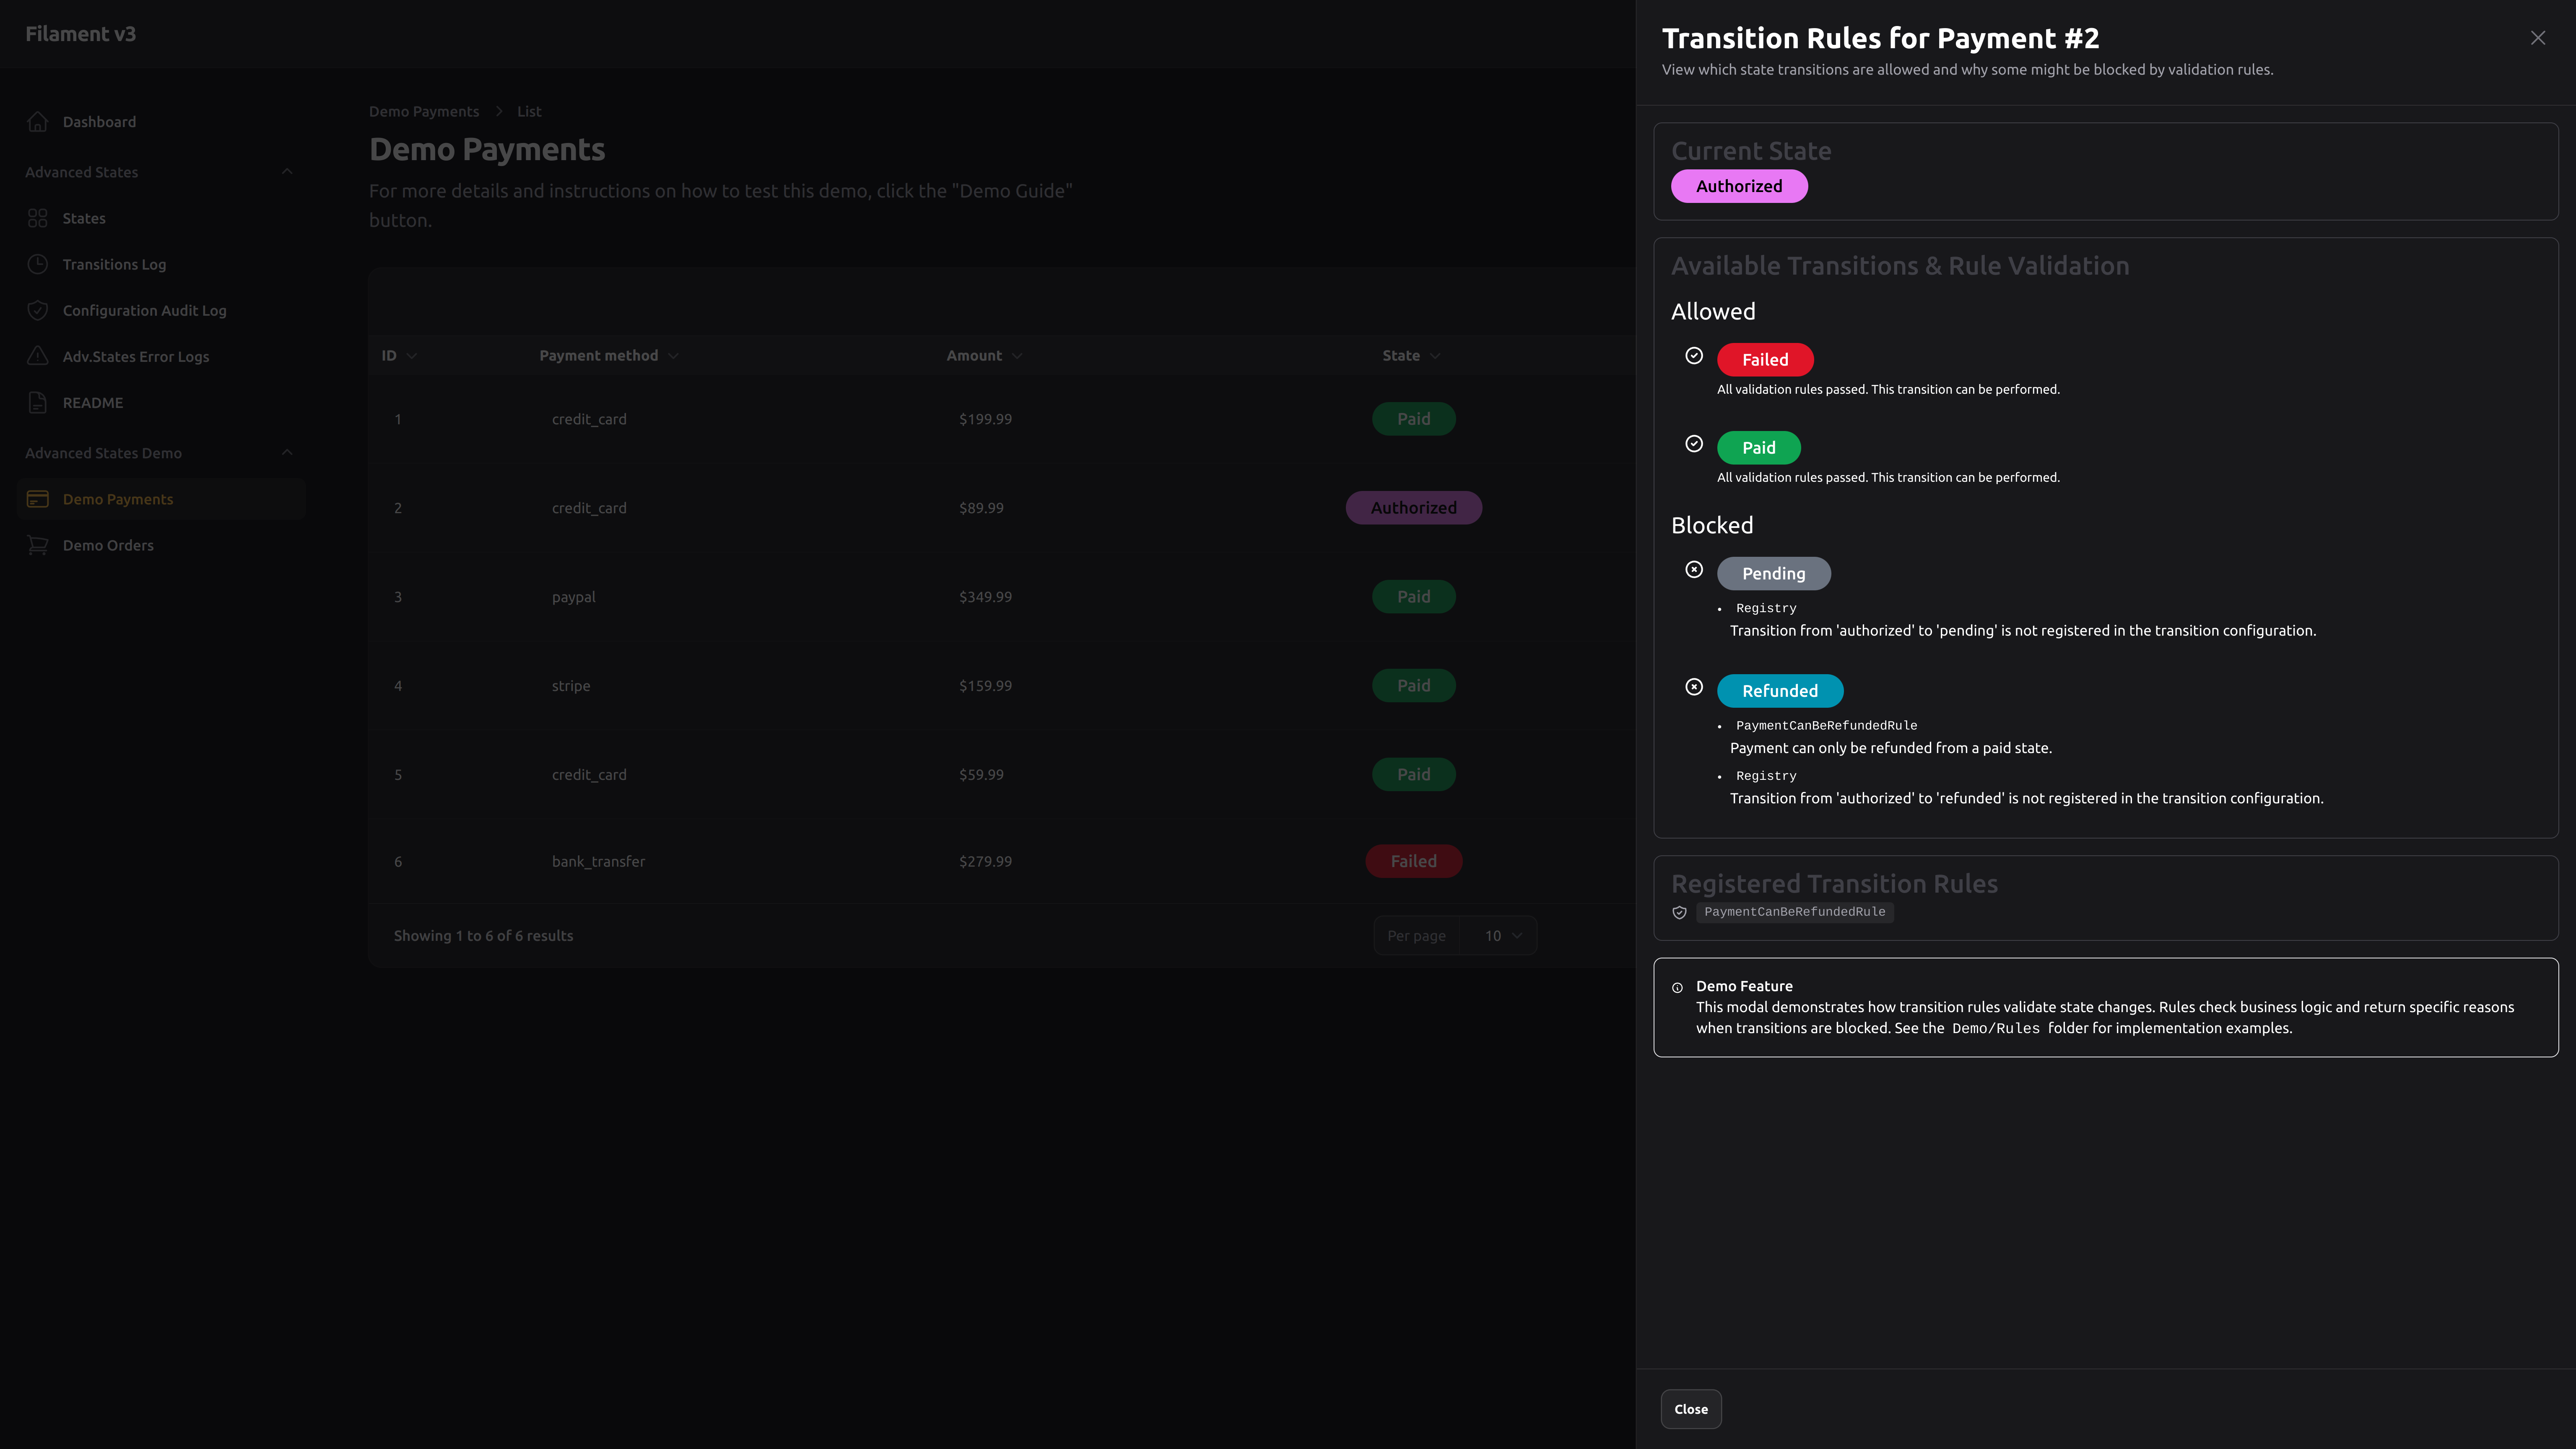Open the Transitions Log

(x=114, y=264)
